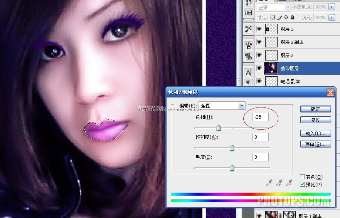Click the 载入(L)... button
This screenshot has height=218, width=340.
coord(315,134)
